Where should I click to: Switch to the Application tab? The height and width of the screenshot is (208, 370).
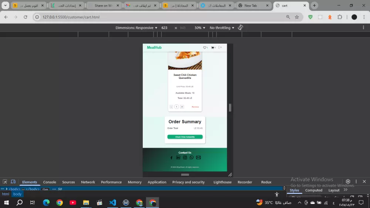click(157, 182)
